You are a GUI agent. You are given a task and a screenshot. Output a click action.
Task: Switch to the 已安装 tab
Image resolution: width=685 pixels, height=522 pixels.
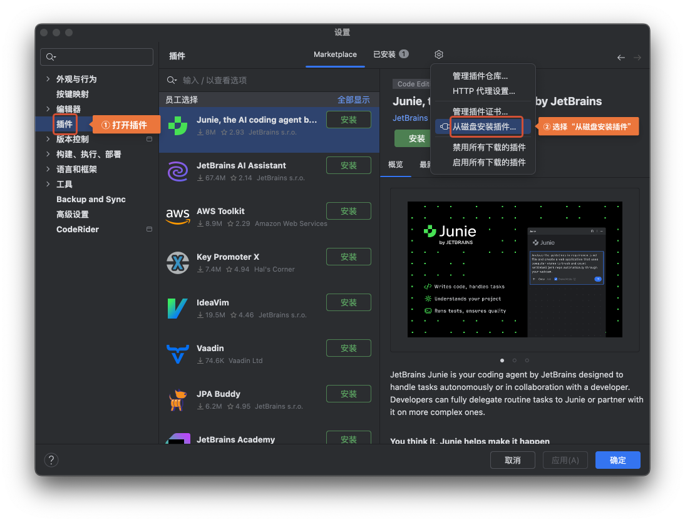coord(390,54)
